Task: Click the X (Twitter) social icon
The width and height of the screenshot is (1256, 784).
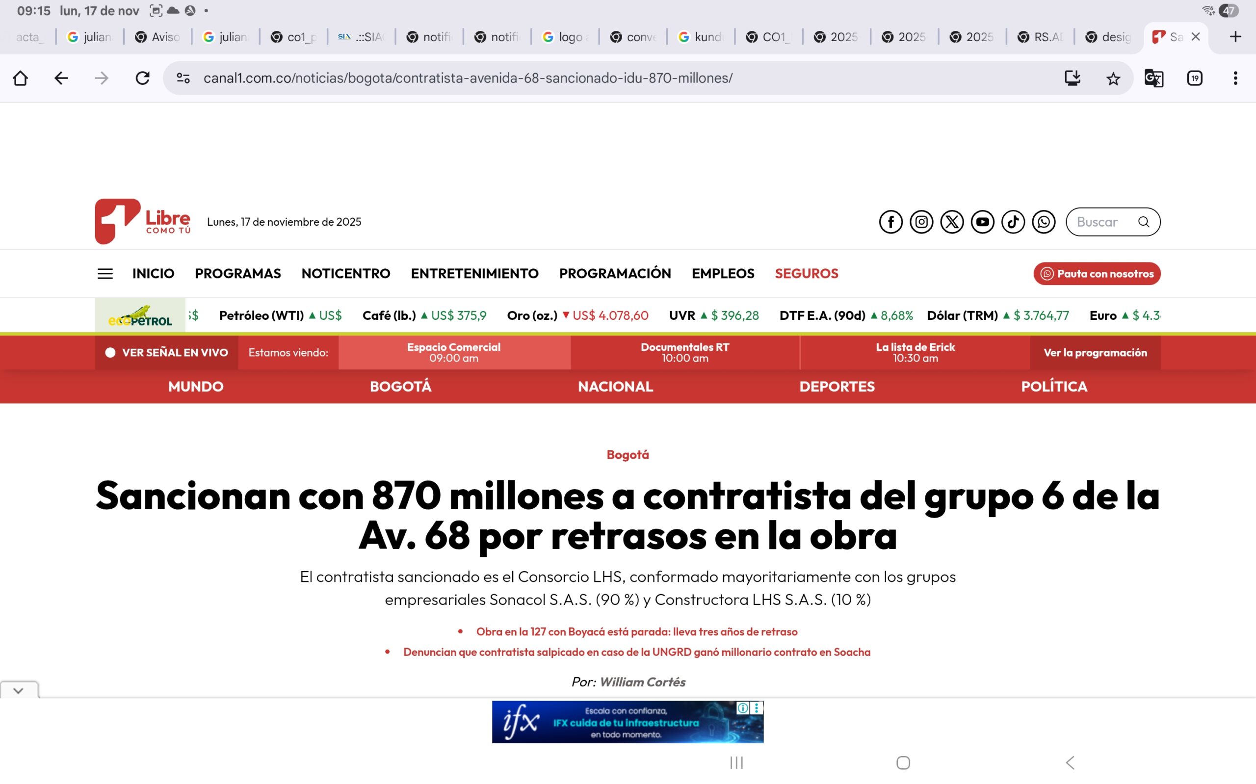Action: (952, 221)
